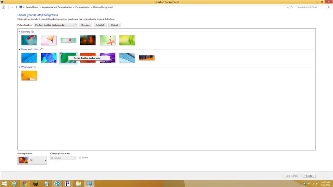
Task: Uncheck the selected green background's checkbox
Action: [x=61, y=53]
